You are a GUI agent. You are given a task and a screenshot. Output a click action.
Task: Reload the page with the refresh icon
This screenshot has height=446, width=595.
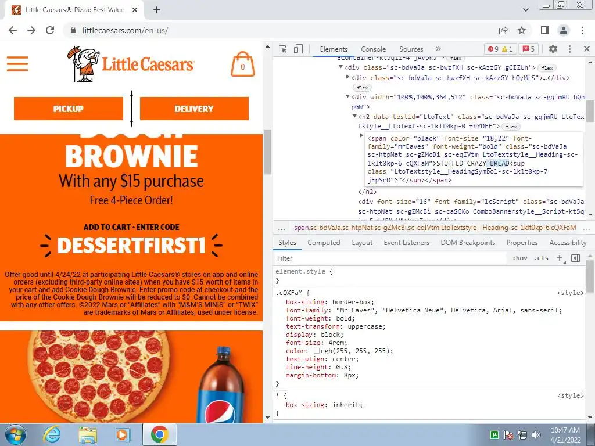[x=50, y=30]
